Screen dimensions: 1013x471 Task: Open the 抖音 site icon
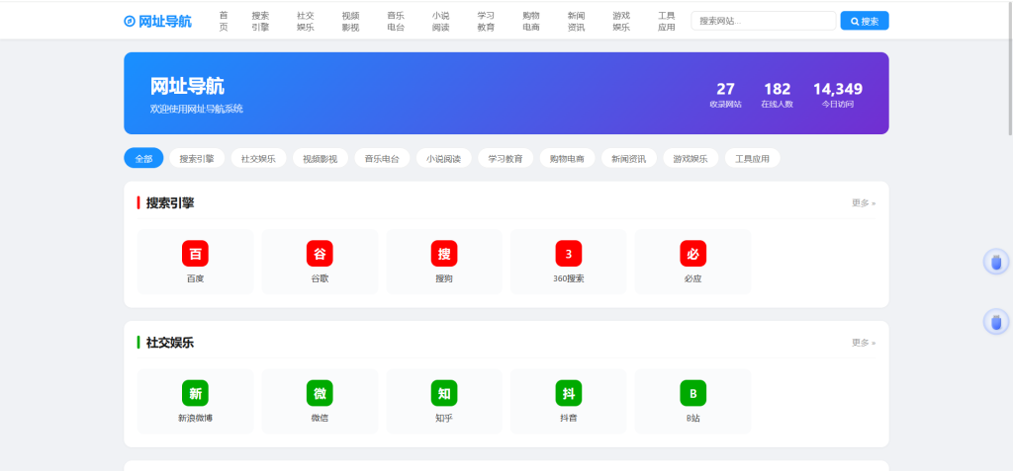pos(569,394)
